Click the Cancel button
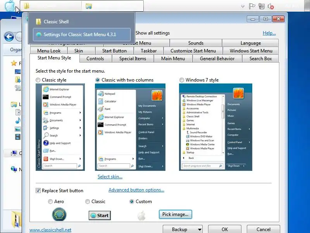Viewport: 310px width, 233px height. click(263, 229)
